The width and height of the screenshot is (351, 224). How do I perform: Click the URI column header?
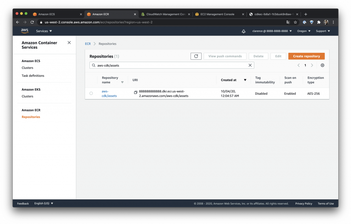[x=135, y=80]
